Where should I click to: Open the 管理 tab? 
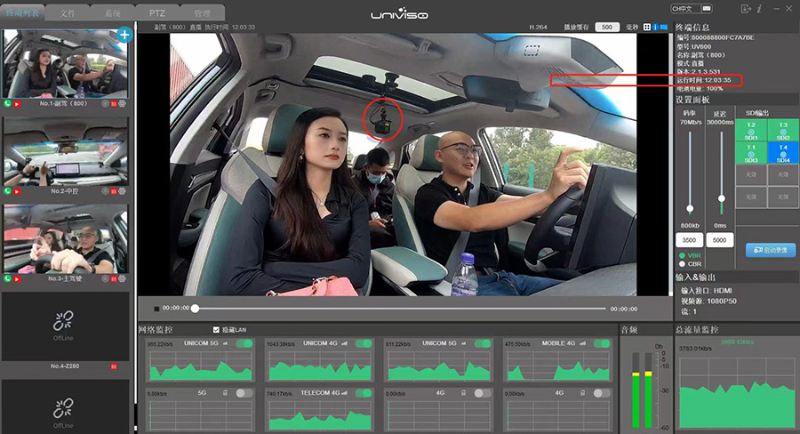click(x=203, y=12)
